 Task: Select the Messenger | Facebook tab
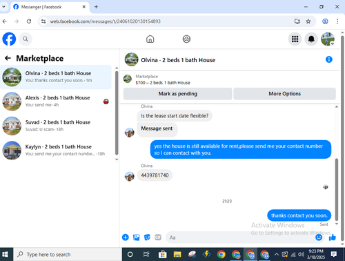49,7
